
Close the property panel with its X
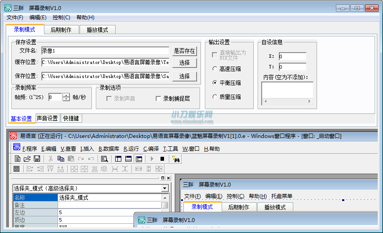click(x=168, y=178)
